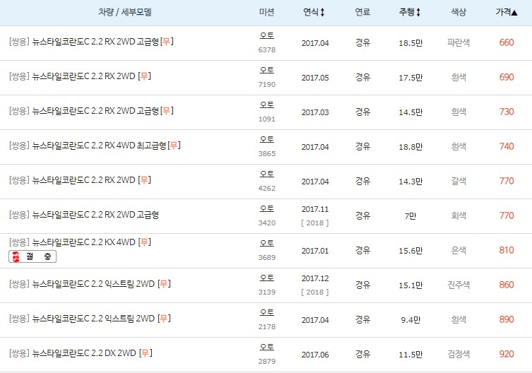This screenshot has height=373, width=532.
Task: Click 오토 above number 2178
Action: pyautogui.click(x=266, y=312)
